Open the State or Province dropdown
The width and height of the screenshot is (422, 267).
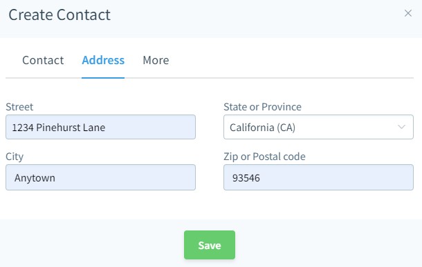(318, 127)
